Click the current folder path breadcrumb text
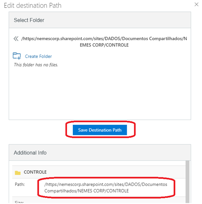The image size is (202, 204). point(104,42)
